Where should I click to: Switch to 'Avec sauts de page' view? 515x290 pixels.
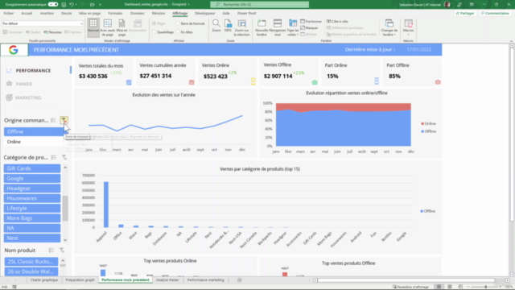point(107,27)
